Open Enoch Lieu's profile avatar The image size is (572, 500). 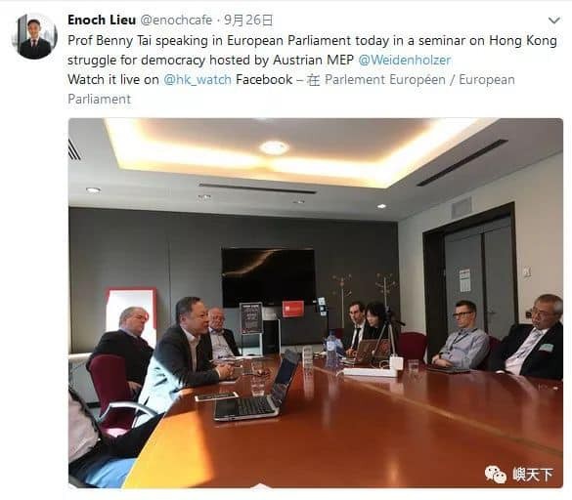(34, 36)
